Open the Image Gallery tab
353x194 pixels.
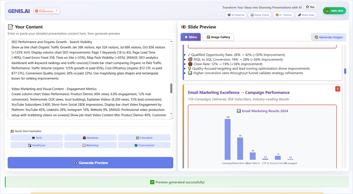coord(218,37)
